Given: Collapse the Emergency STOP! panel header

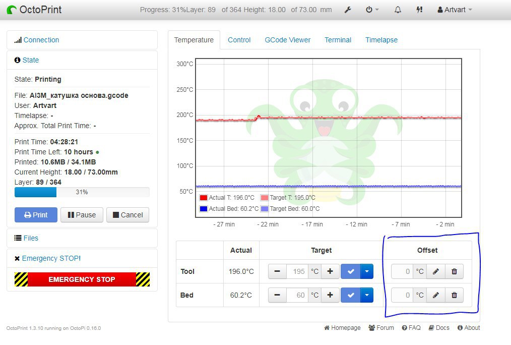Looking at the screenshot, I should [51, 258].
